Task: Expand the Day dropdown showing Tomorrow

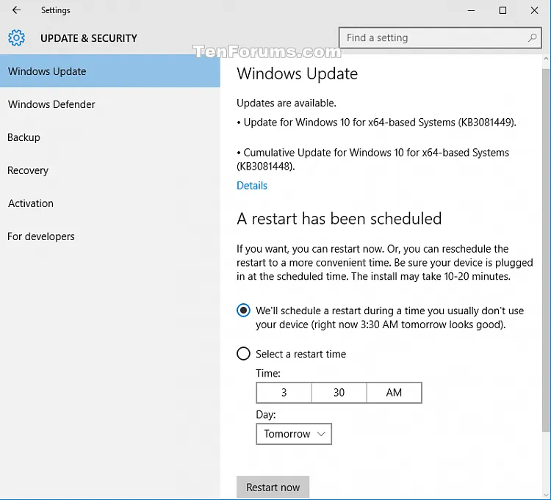Action: tap(294, 434)
